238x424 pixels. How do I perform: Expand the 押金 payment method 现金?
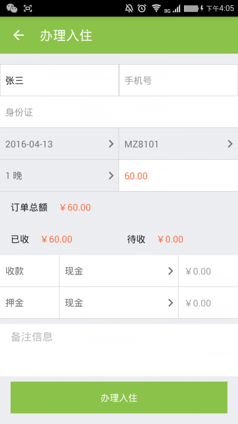(119, 303)
